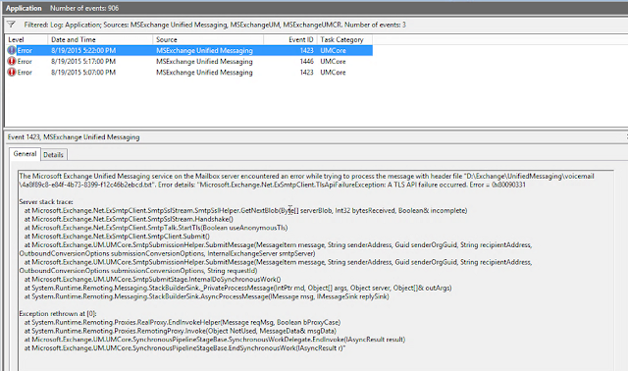Sort events by Task Category column
Viewport: 628px width, 371px height.
(x=344, y=39)
